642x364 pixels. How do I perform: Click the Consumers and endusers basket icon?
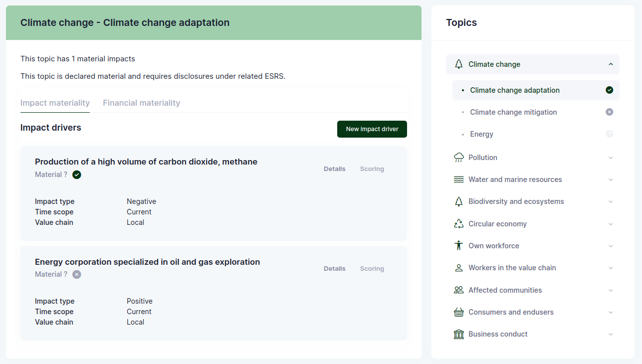click(458, 312)
